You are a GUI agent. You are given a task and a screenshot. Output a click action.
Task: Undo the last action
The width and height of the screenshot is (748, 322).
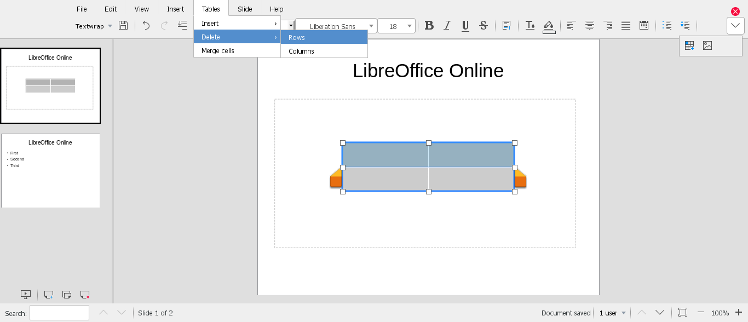pos(146,26)
